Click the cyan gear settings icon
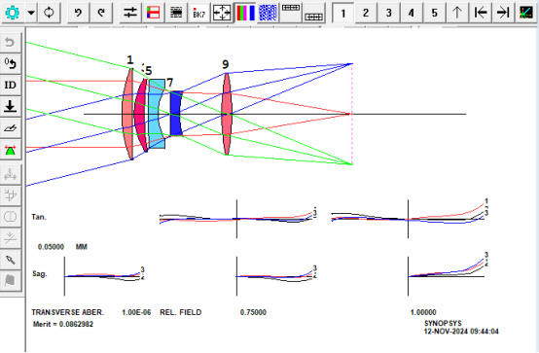The height and width of the screenshot is (353, 539). 13,13
